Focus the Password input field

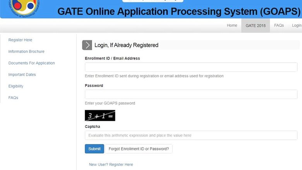[x=191, y=94]
